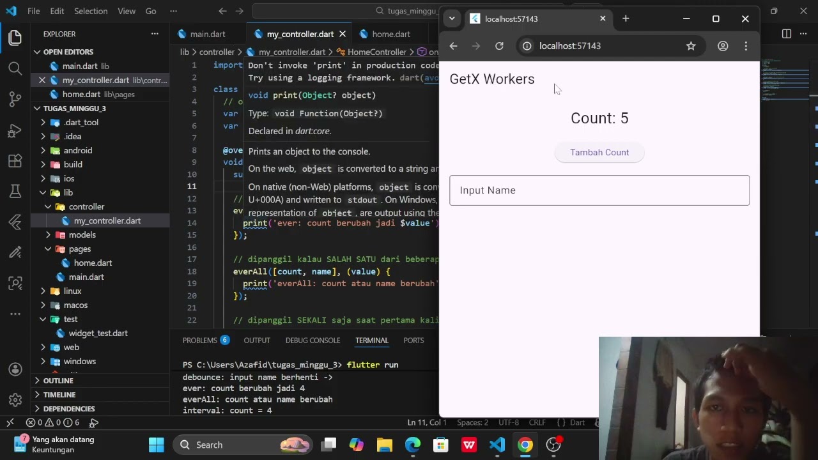The image size is (818, 460).
Task: Switch to the Problems panel tab
Action: 206,341
